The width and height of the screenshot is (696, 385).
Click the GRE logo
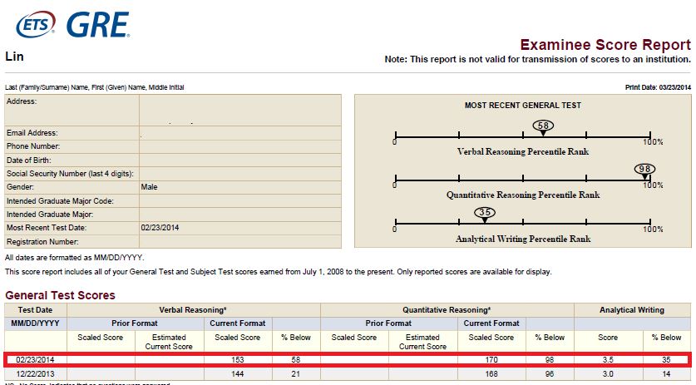coord(98,24)
